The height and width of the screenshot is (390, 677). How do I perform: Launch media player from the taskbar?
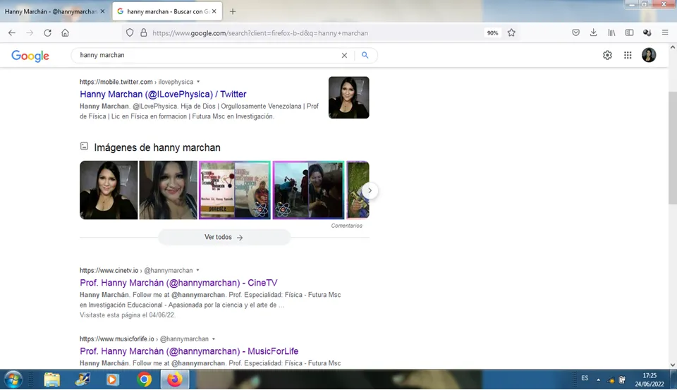(113, 379)
